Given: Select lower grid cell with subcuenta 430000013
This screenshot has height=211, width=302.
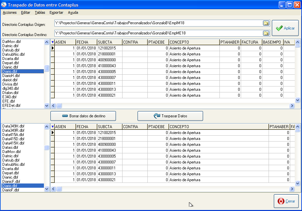Looking at the screenshot, I should (110, 174).
